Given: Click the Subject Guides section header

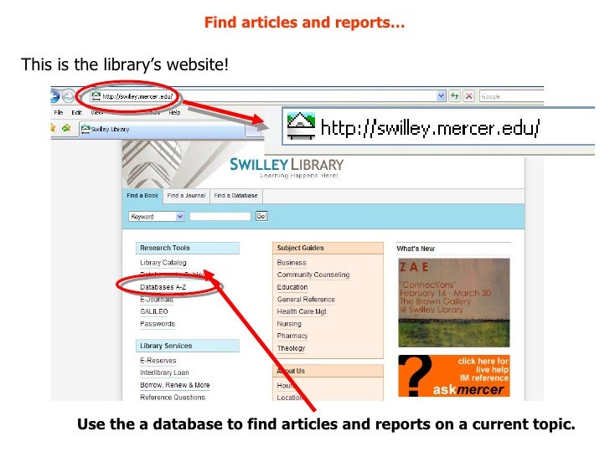Looking at the screenshot, I should pos(328,248).
